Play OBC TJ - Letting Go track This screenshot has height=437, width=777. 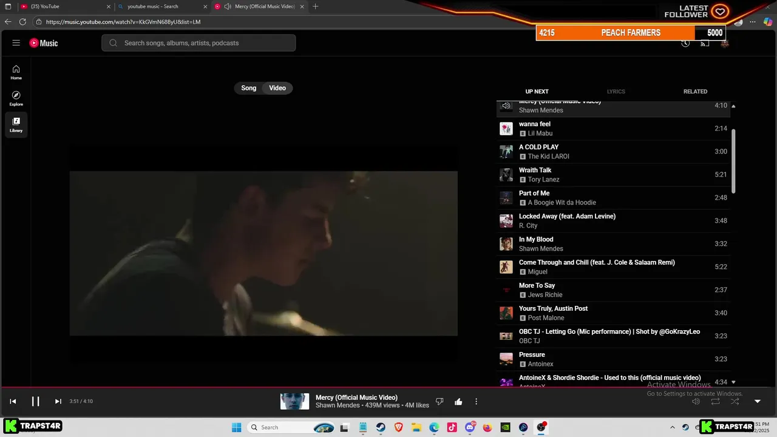coord(613,336)
